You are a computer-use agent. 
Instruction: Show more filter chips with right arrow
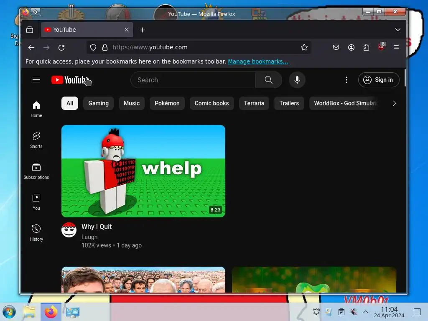click(394, 103)
